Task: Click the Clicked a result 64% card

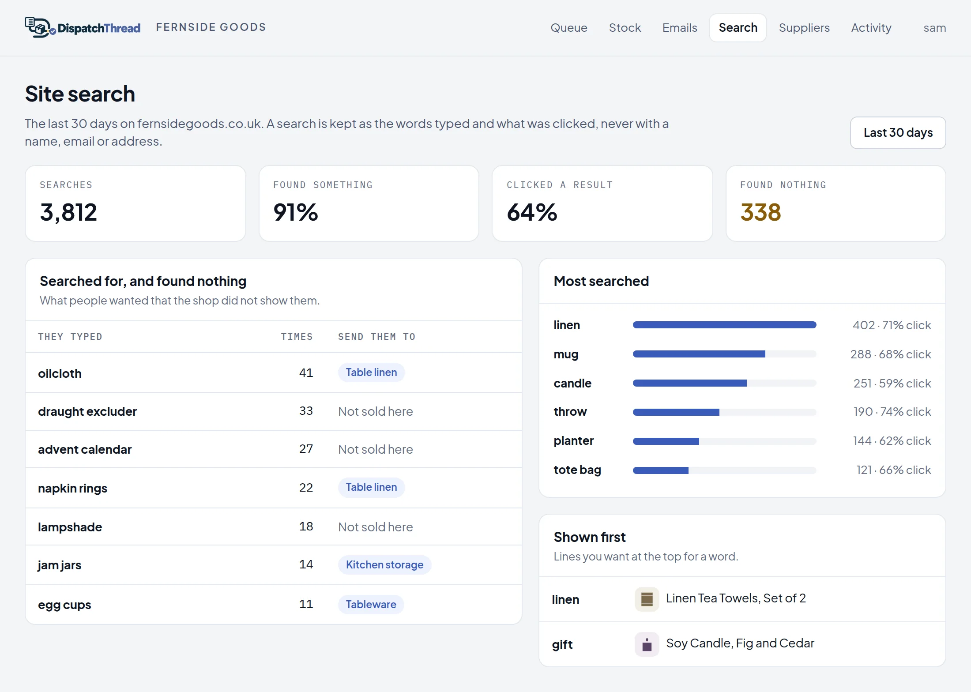Action: (x=602, y=203)
